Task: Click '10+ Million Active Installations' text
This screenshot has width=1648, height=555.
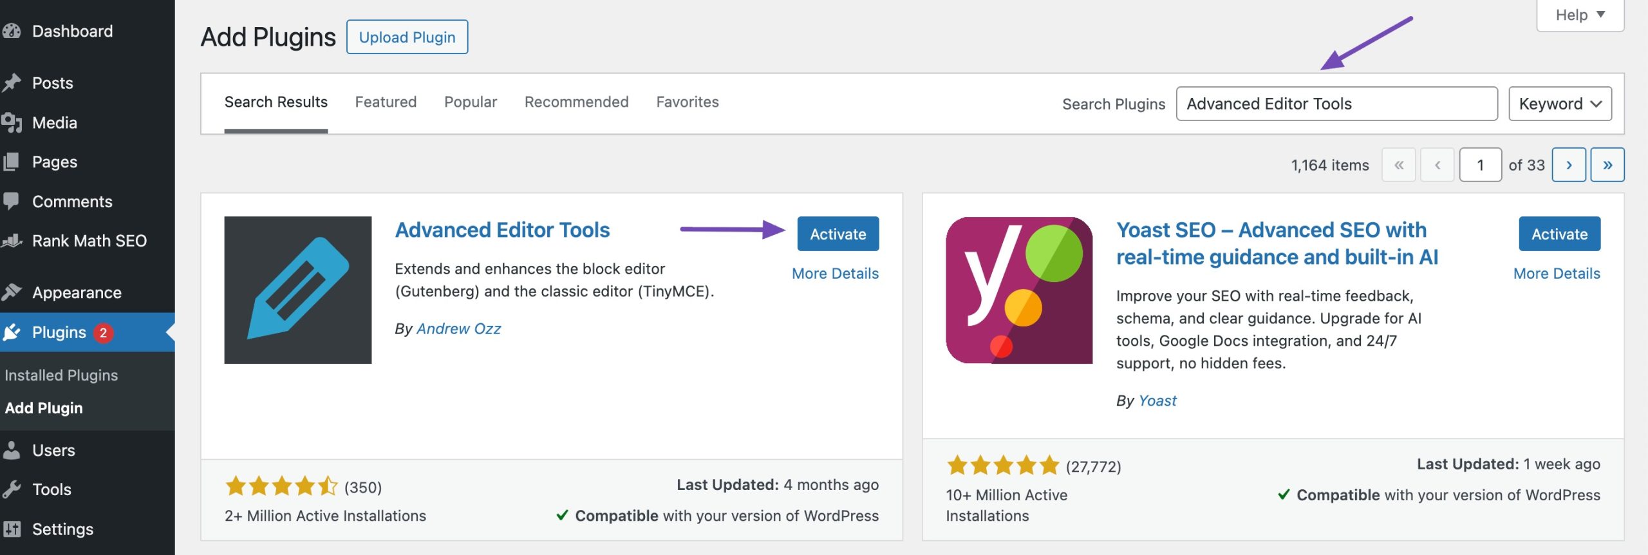Action: (1006, 505)
